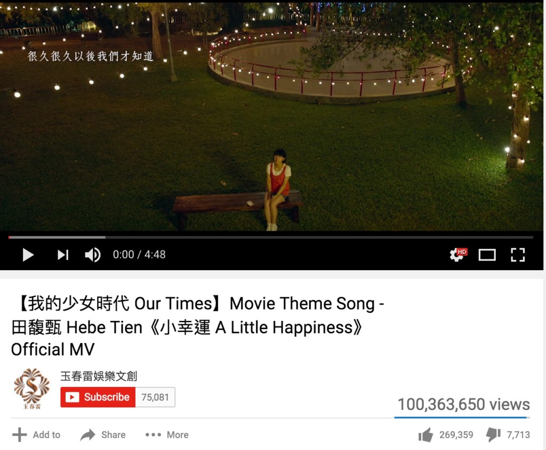Enter fullscreen mode
546x450 pixels.
tap(518, 255)
